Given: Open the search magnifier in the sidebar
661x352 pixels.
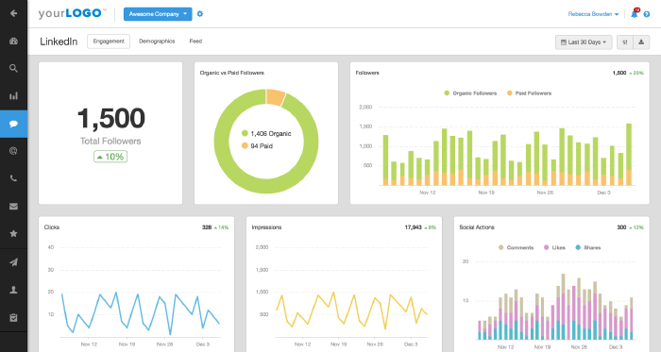Looking at the screenshot, I should (x=13, y=68).
